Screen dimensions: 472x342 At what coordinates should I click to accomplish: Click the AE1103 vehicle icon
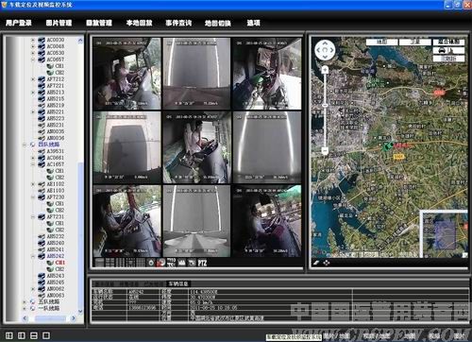coord(42,191)
